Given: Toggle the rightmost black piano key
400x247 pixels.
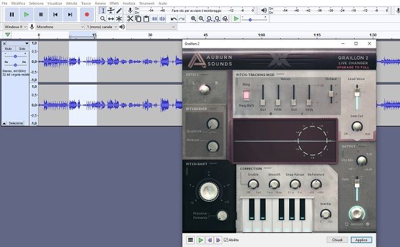Looking at the screenshot, I should [x=302, y=209].
